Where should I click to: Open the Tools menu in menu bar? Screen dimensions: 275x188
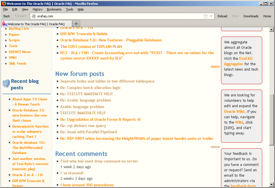pyautogui.click(x=70, y=9)
